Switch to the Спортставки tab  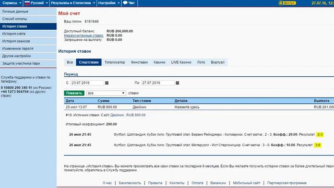tap(89, 62)
